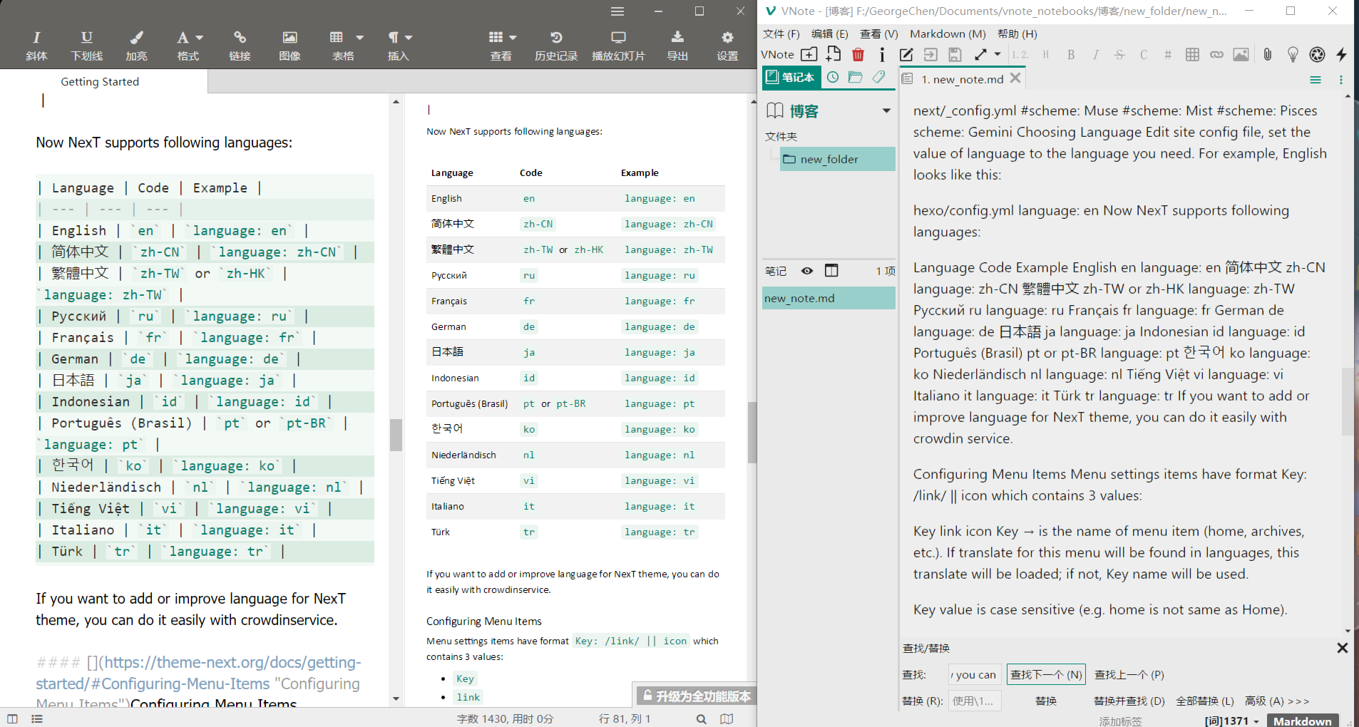Screen dimensions: 1359x727
Task: Toggle bold formatting in VNote toolbar
Action: click(x=1071, y=54)
